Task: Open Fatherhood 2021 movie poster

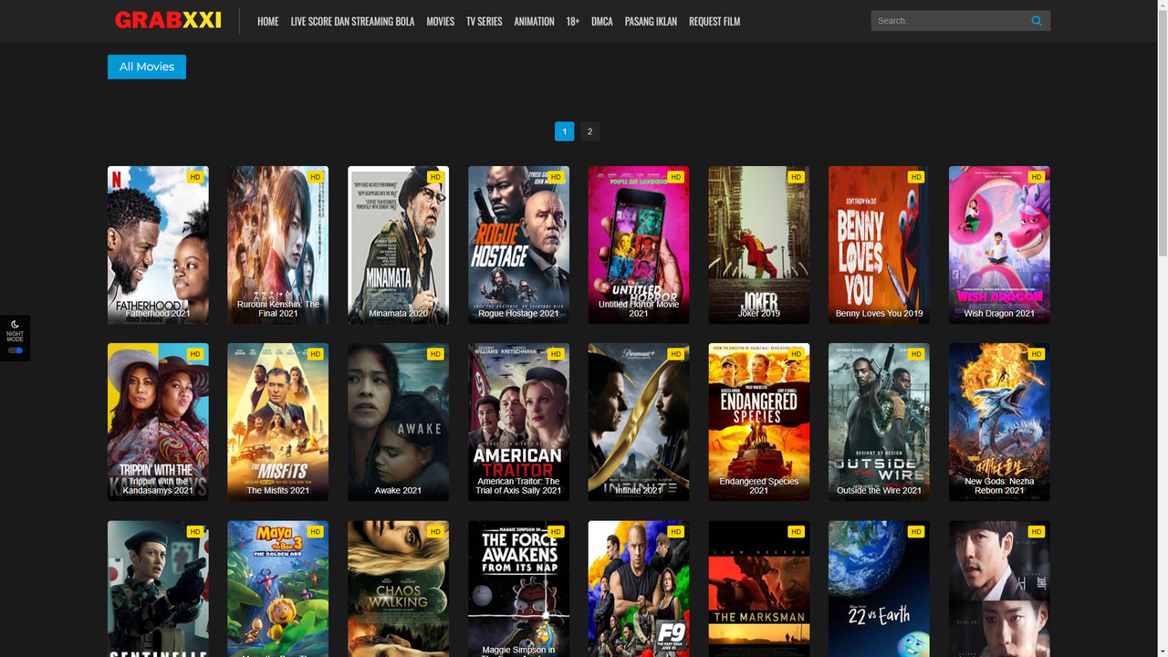Action: pos(158,245)
